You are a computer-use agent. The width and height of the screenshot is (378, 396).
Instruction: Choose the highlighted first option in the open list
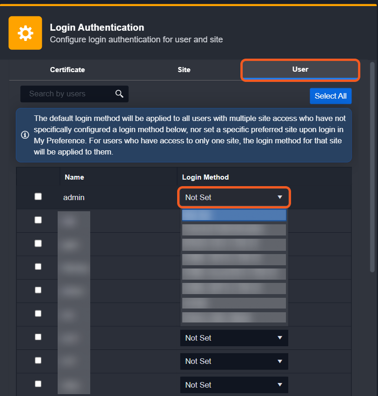234,215
